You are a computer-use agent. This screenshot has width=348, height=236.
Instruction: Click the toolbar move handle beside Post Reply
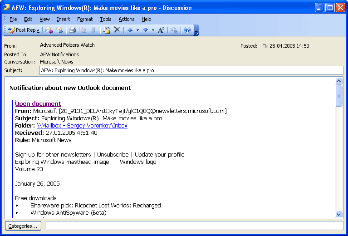[5, 30]
